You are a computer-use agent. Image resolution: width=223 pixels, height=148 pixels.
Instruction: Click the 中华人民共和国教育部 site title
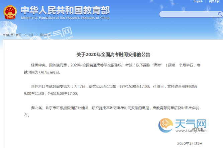point(65,10)
